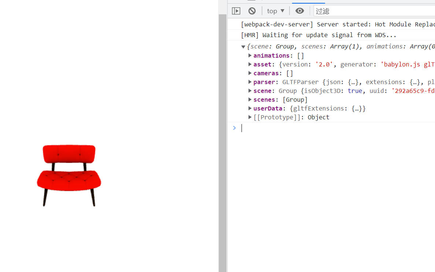Expand the [[Prototype]] Object entry

pyautogui.click(x=250, y=117)
